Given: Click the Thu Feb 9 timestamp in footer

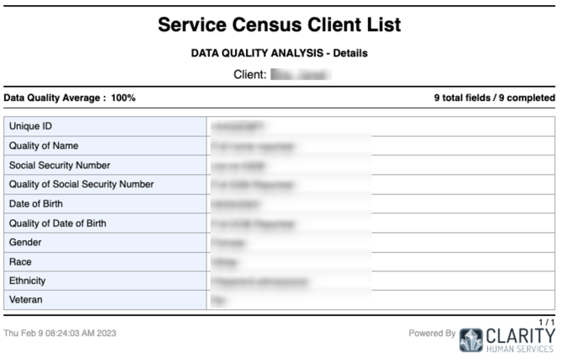Looking at the screenshot, I should [x=60, y=333].
